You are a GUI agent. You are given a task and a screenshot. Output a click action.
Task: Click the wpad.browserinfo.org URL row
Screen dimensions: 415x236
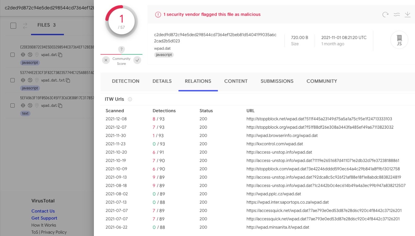282,135
